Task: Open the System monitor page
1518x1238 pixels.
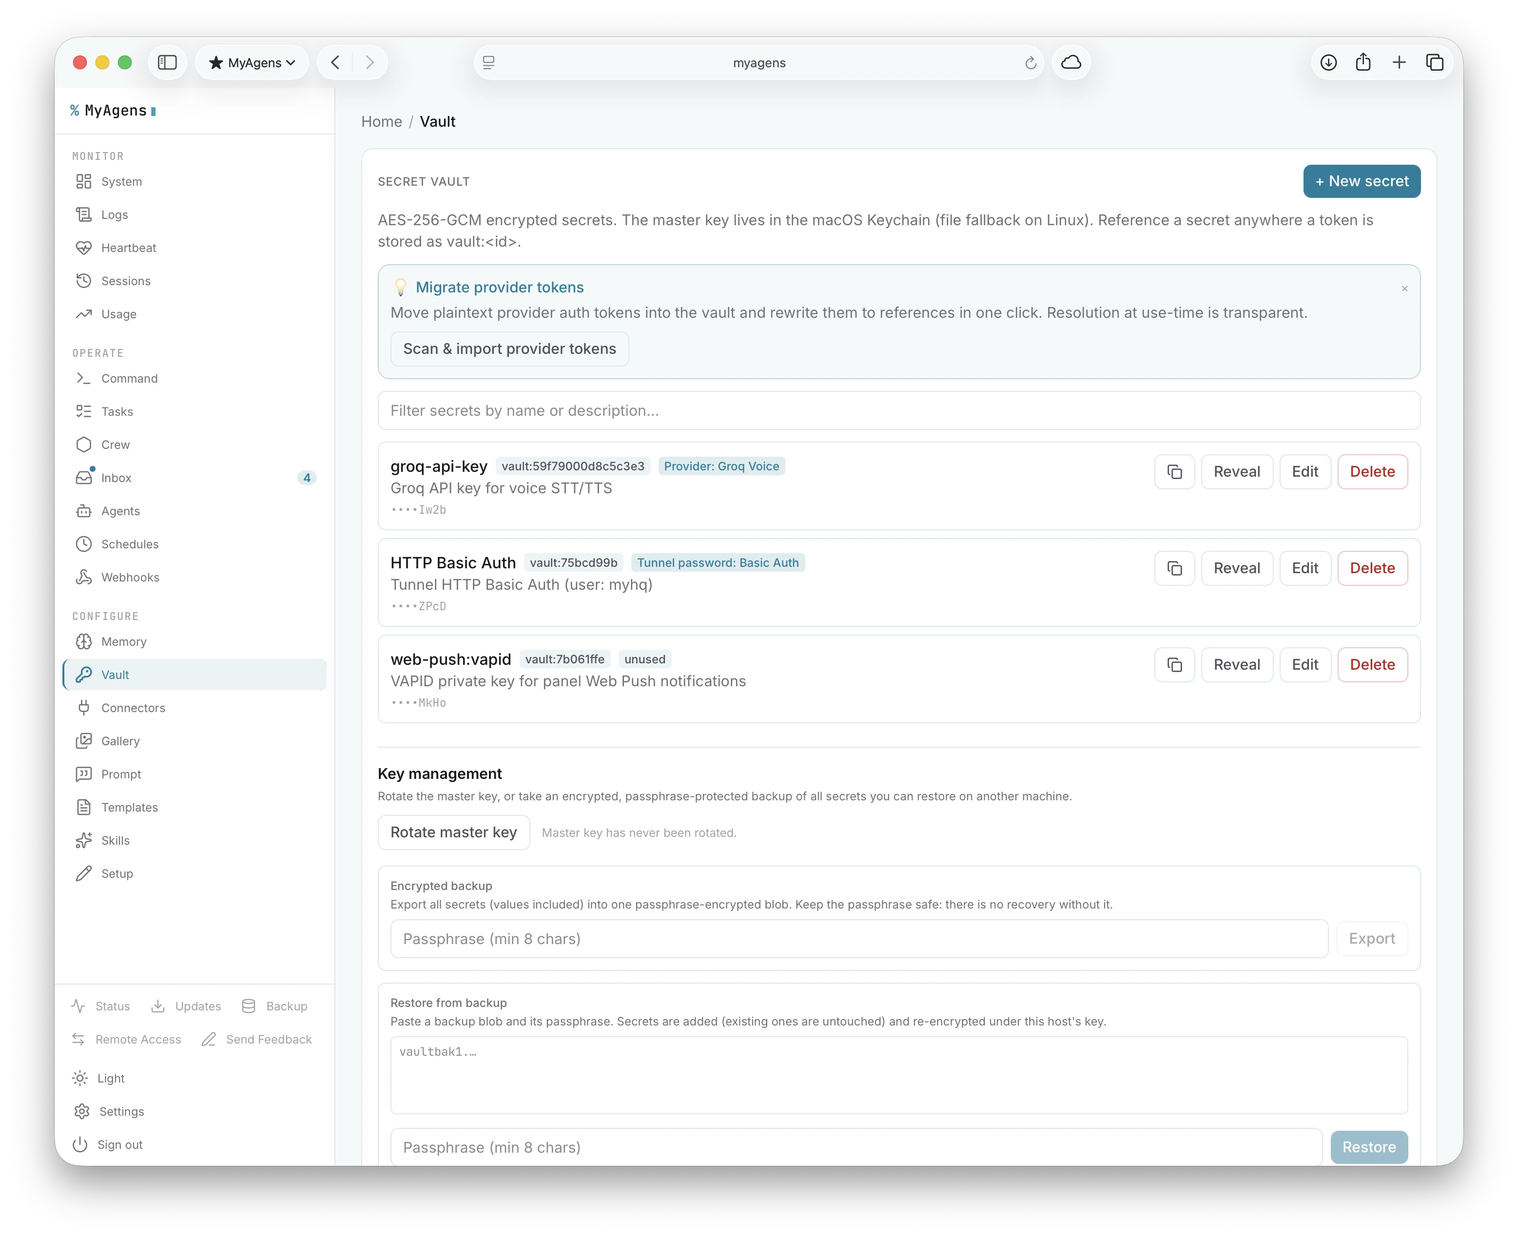Action: (x=194, y=181)
